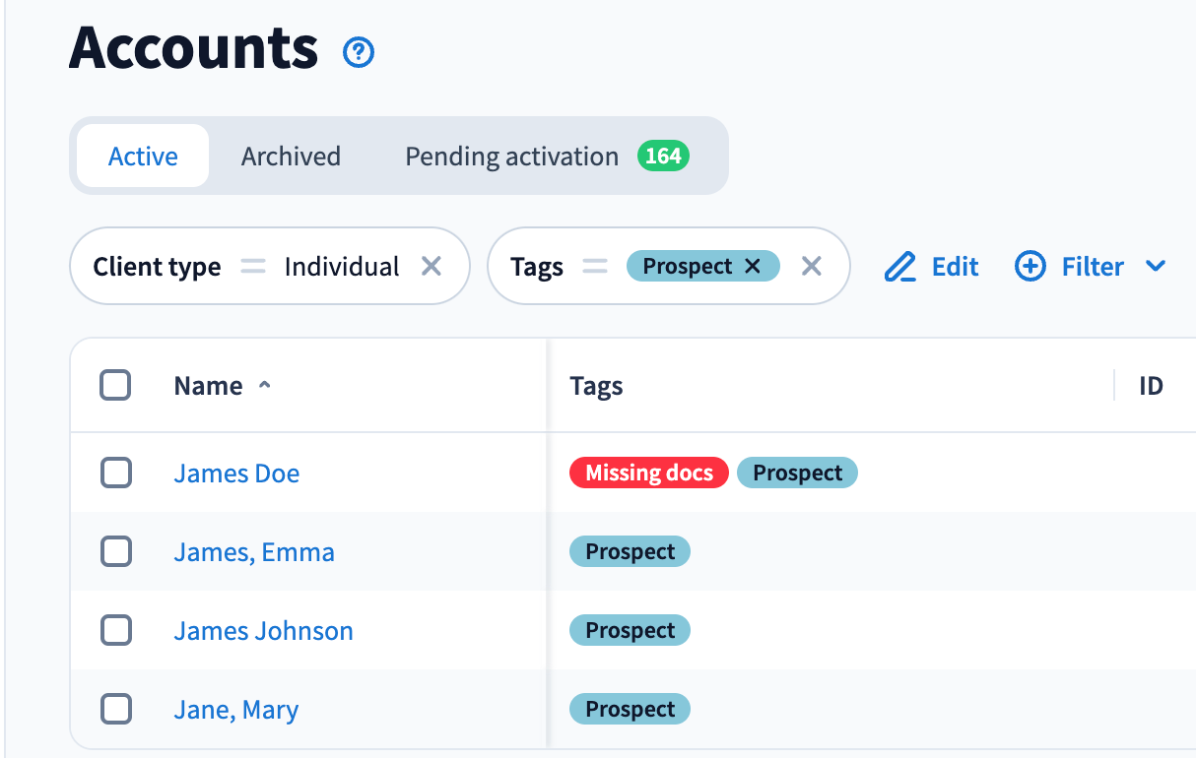Check the box for James Doe

click(116, 474)
